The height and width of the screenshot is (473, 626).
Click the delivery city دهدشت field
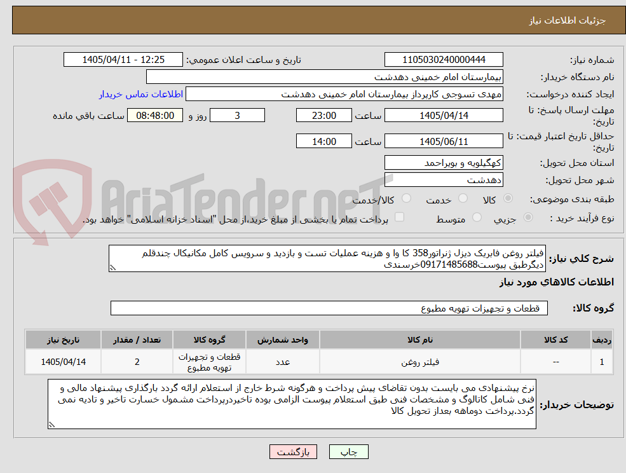pyautogui.click(x=444, y=180)
